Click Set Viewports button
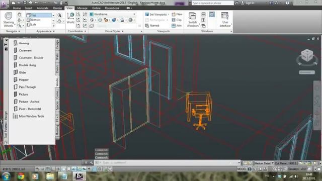The width and height of the screenshot is (322, 181). coord(157,15)
